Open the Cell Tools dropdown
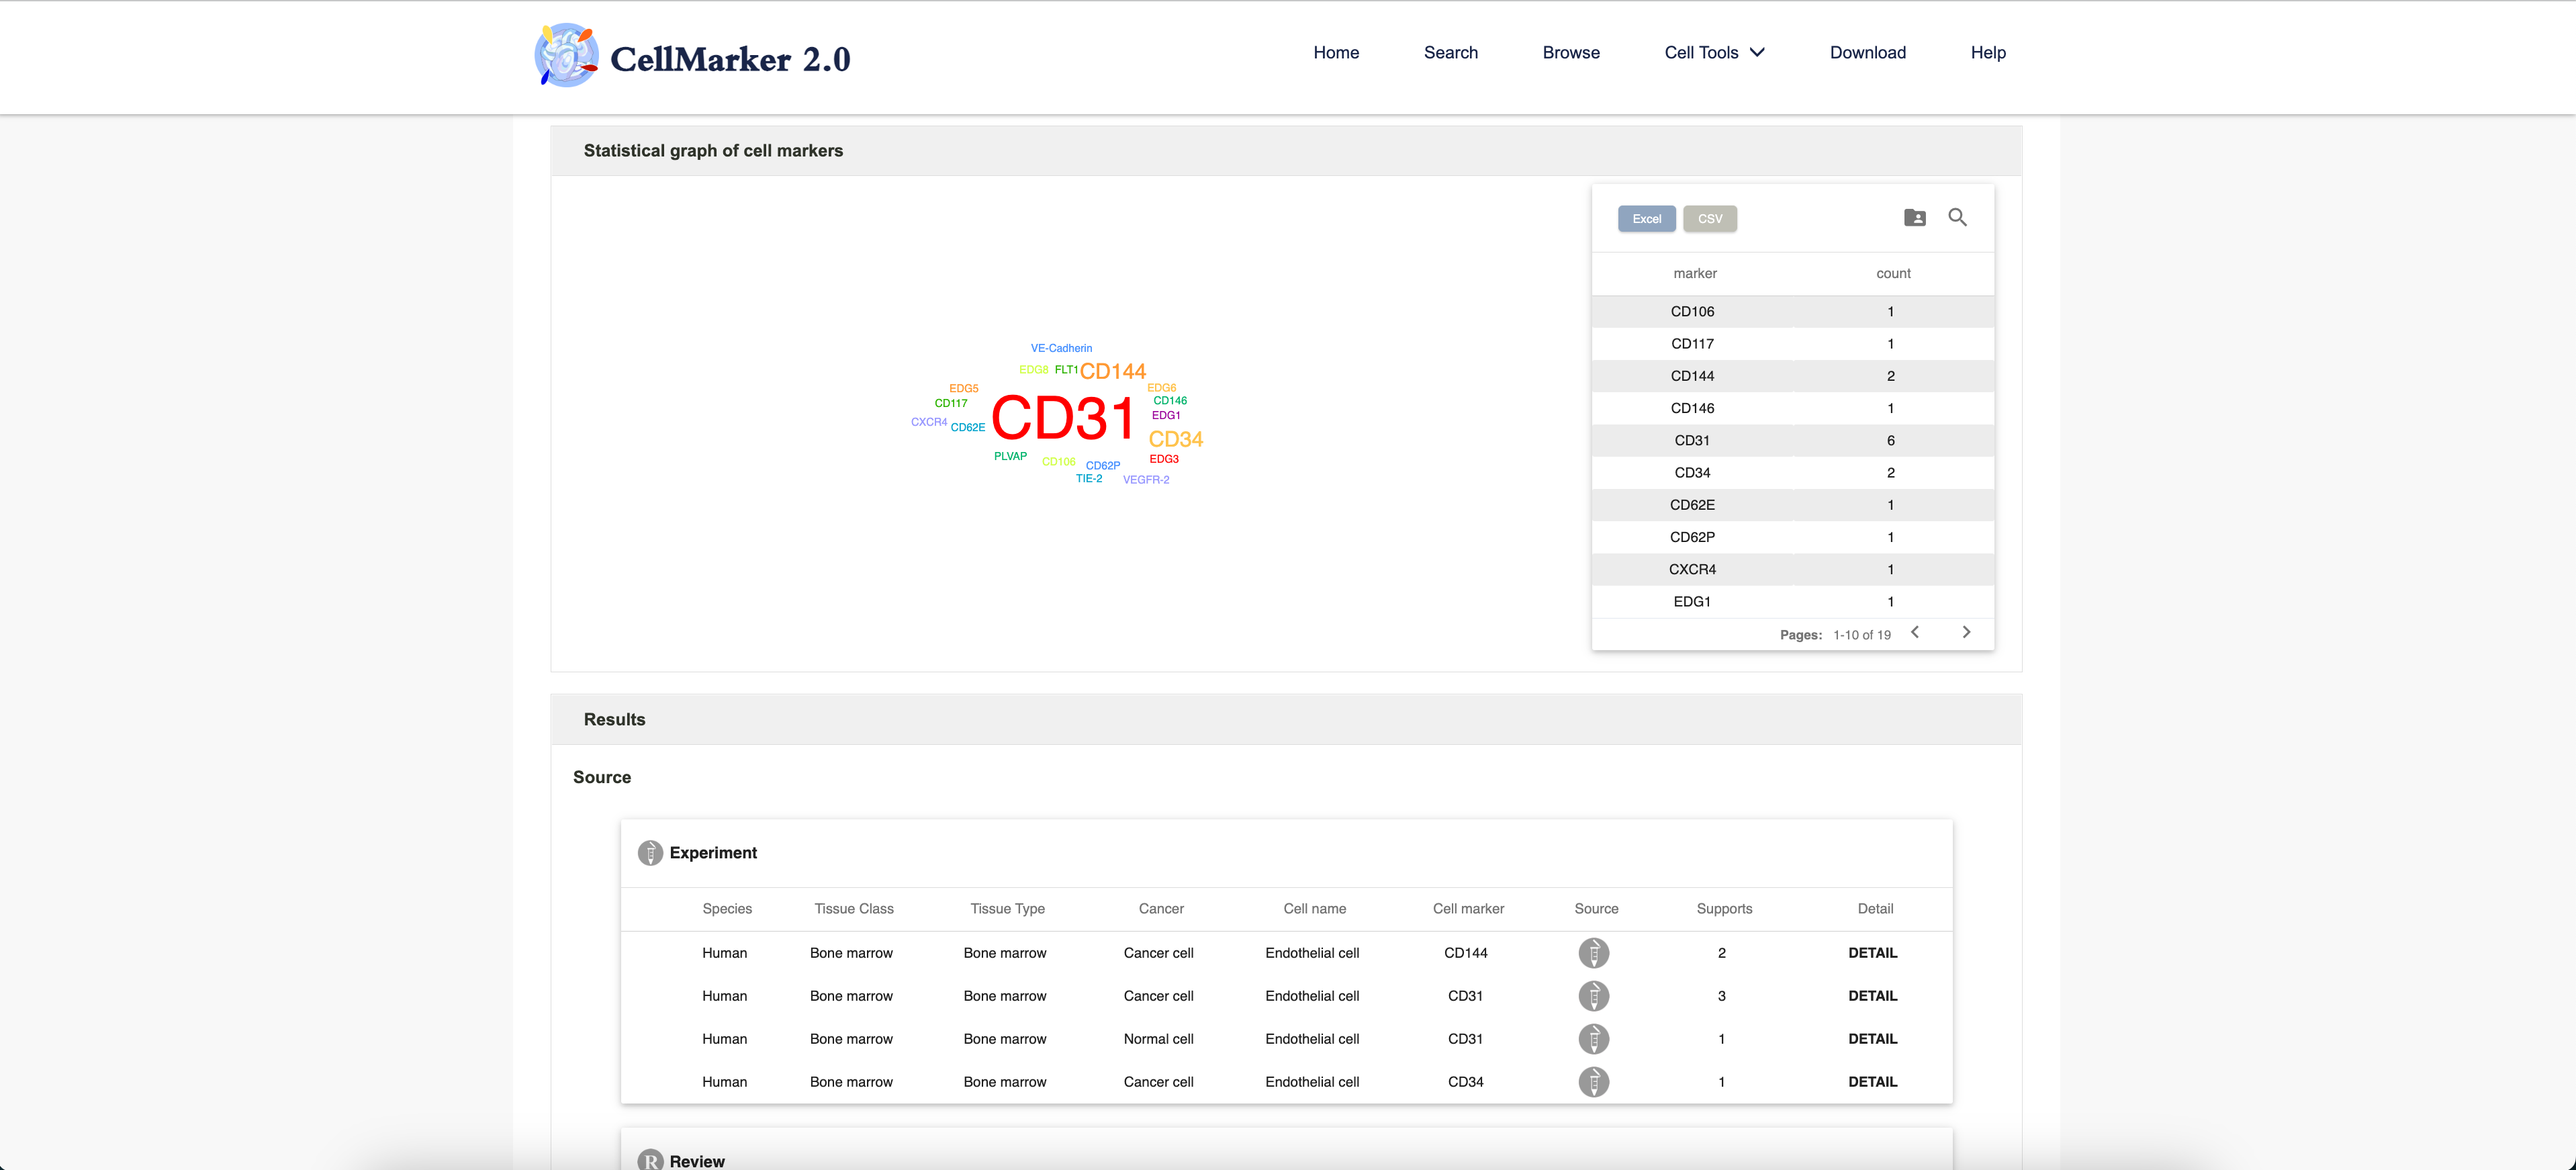 [x=1714, y=52]
